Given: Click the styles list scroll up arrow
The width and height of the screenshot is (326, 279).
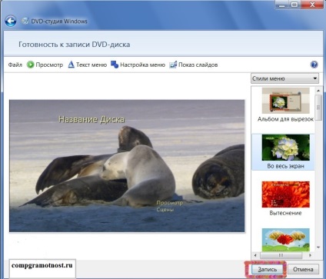Looking at the screenshot, I should [x=318, y=91].
